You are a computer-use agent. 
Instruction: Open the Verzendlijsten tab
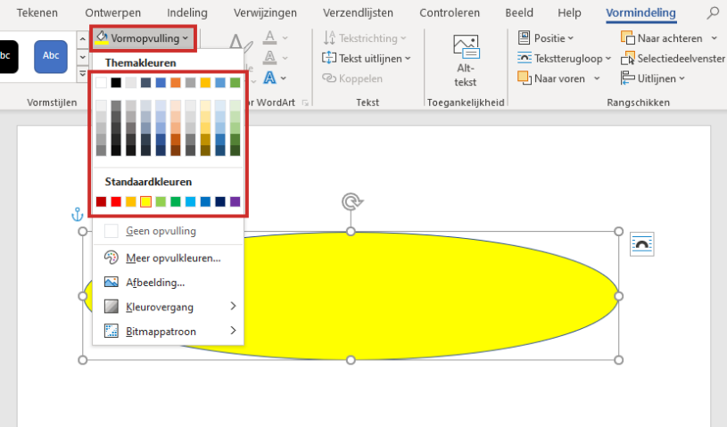(x=358, y=13)
